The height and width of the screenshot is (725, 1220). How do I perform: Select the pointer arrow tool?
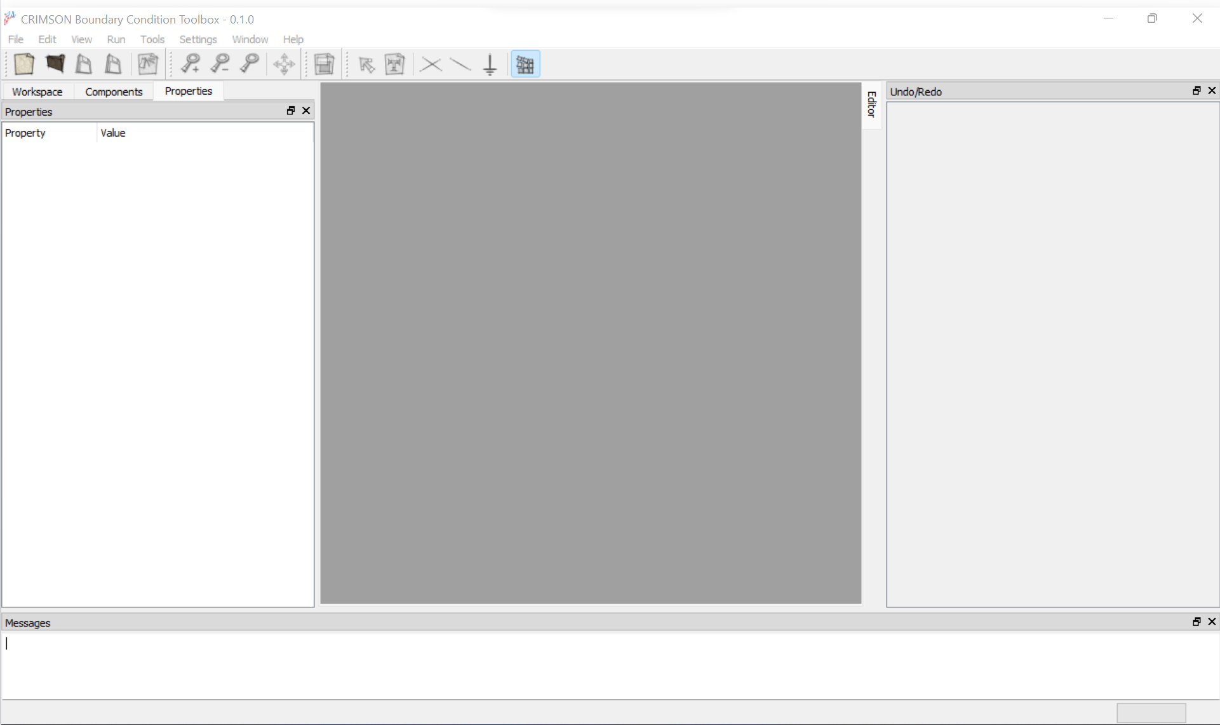coord(366,65)
